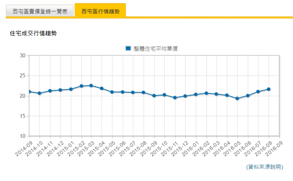Click the x-axis label 2016-01
293x181 pixels.
point(190,149)
